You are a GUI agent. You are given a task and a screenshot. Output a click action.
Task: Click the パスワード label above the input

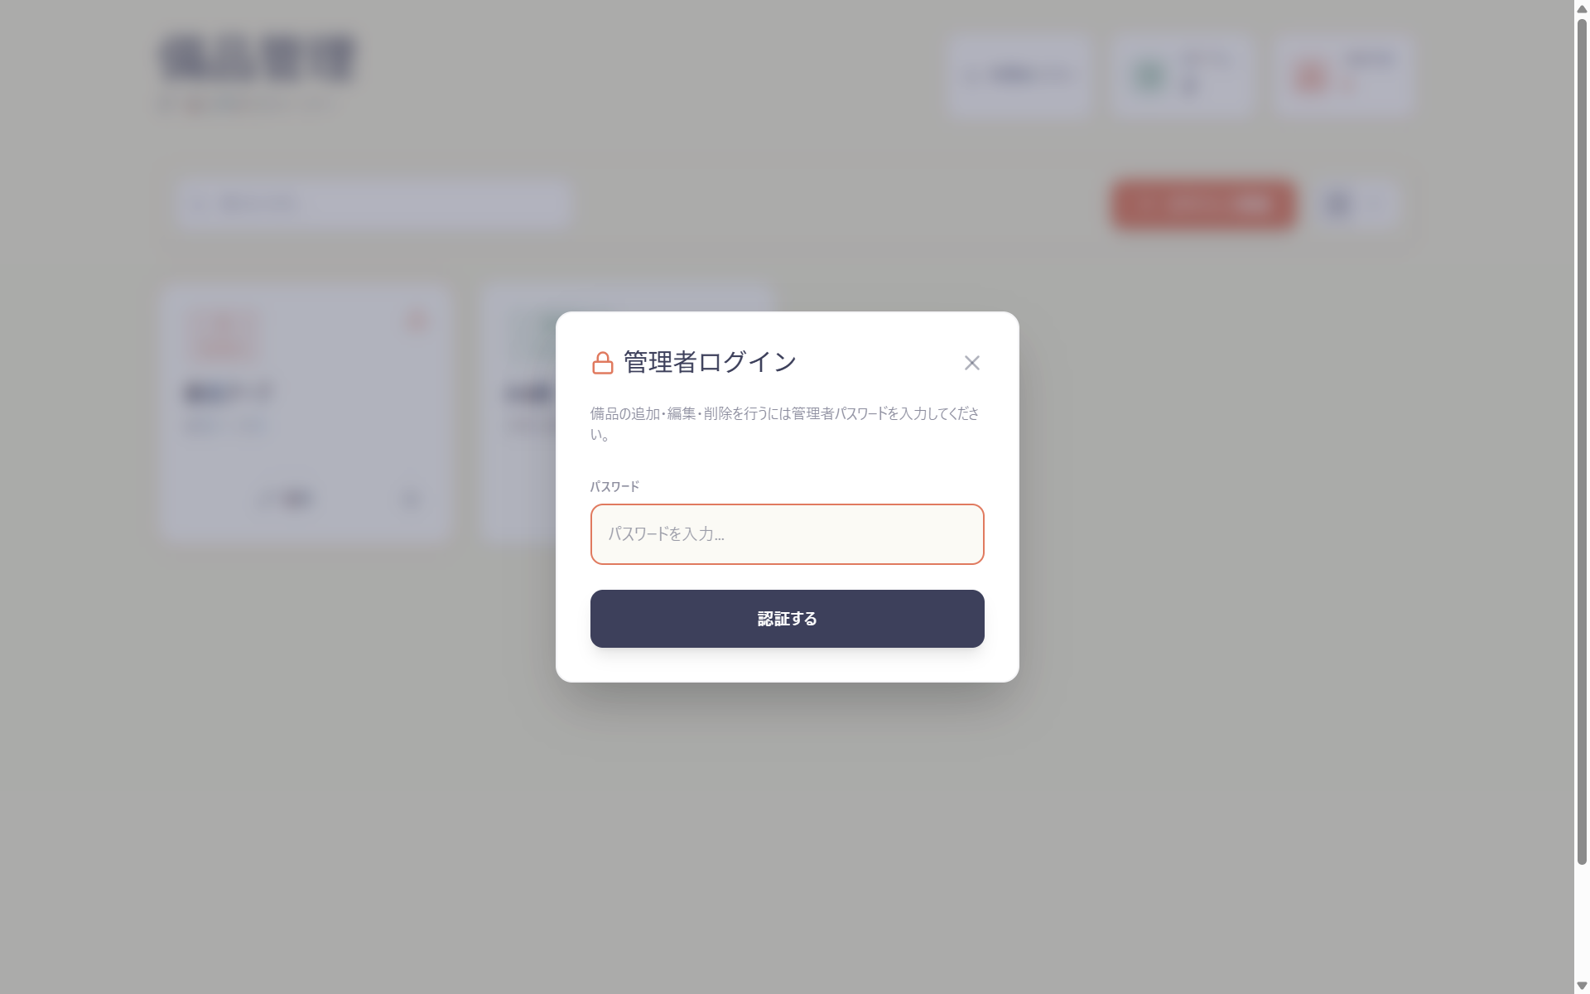click(614, 486)
